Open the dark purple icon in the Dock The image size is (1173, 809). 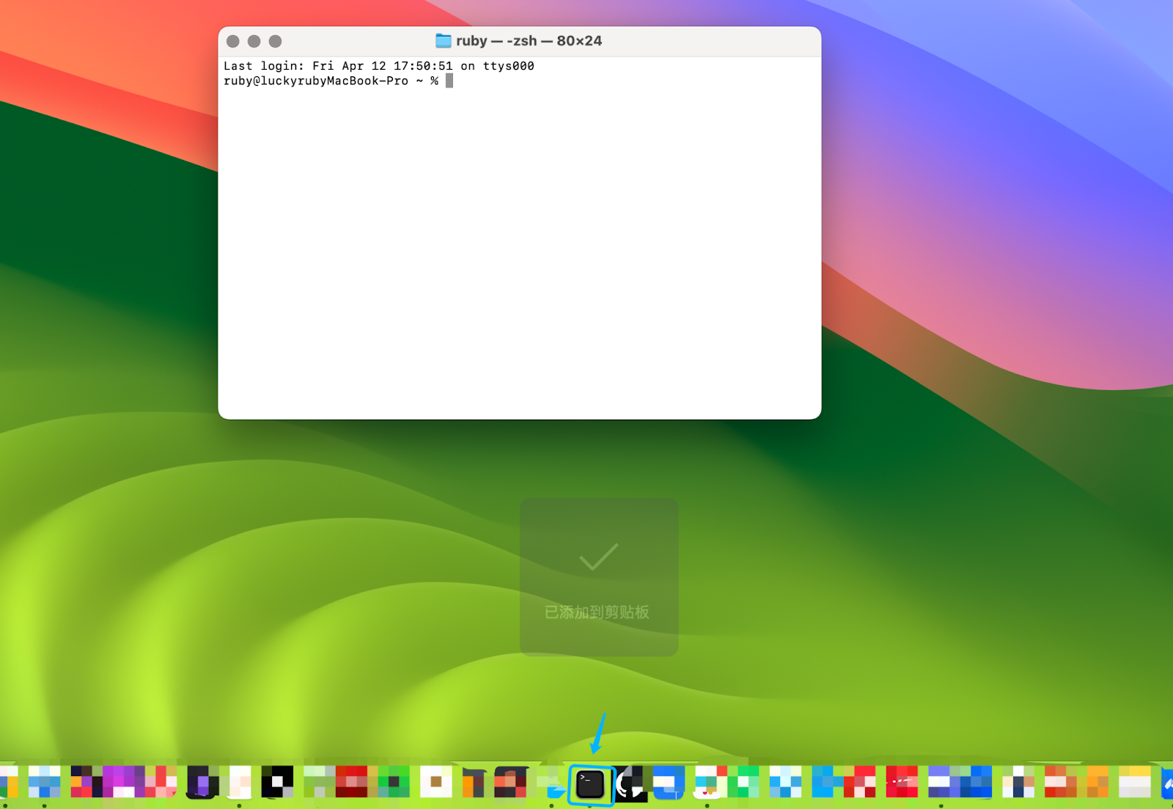tap(202, 783)
